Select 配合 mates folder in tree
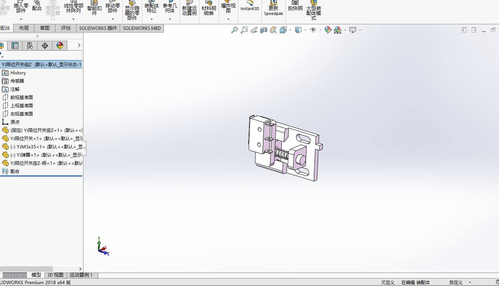Image resolution: width=499 pixels, height=286 pixels. pyautogui.click(x=15, y=172)
